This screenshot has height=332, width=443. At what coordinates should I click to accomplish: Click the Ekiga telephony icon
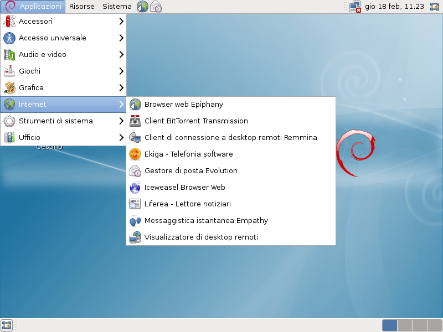135,154
